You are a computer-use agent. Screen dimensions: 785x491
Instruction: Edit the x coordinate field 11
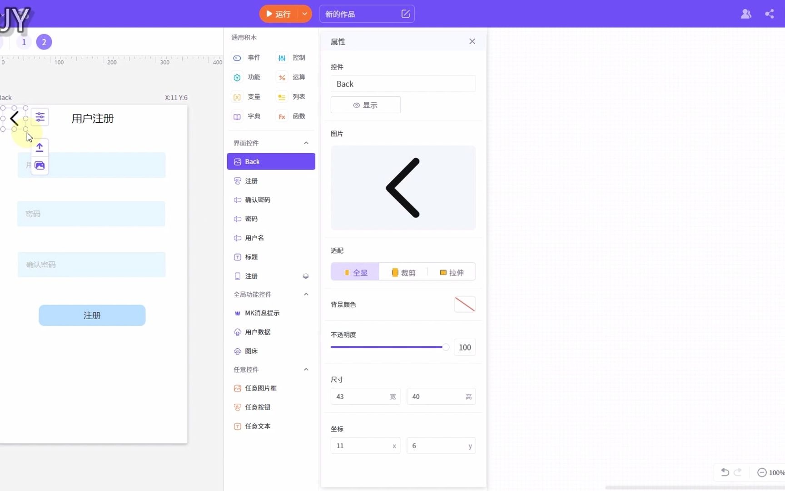(x=365, y=446)
